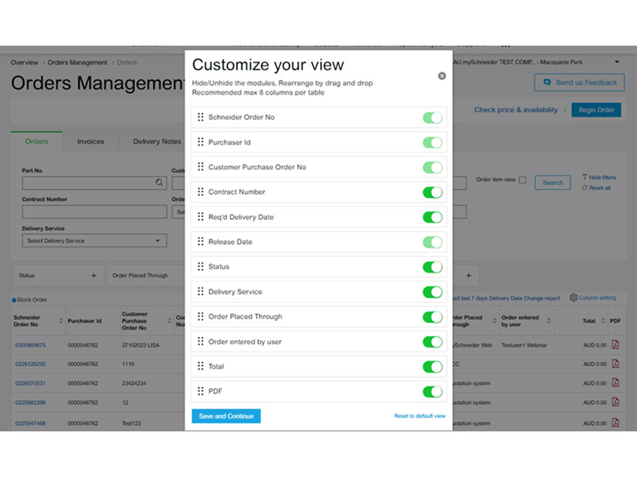Sort by Customer Purchase Order No column
637x477 pixels.
coord(170,321)
